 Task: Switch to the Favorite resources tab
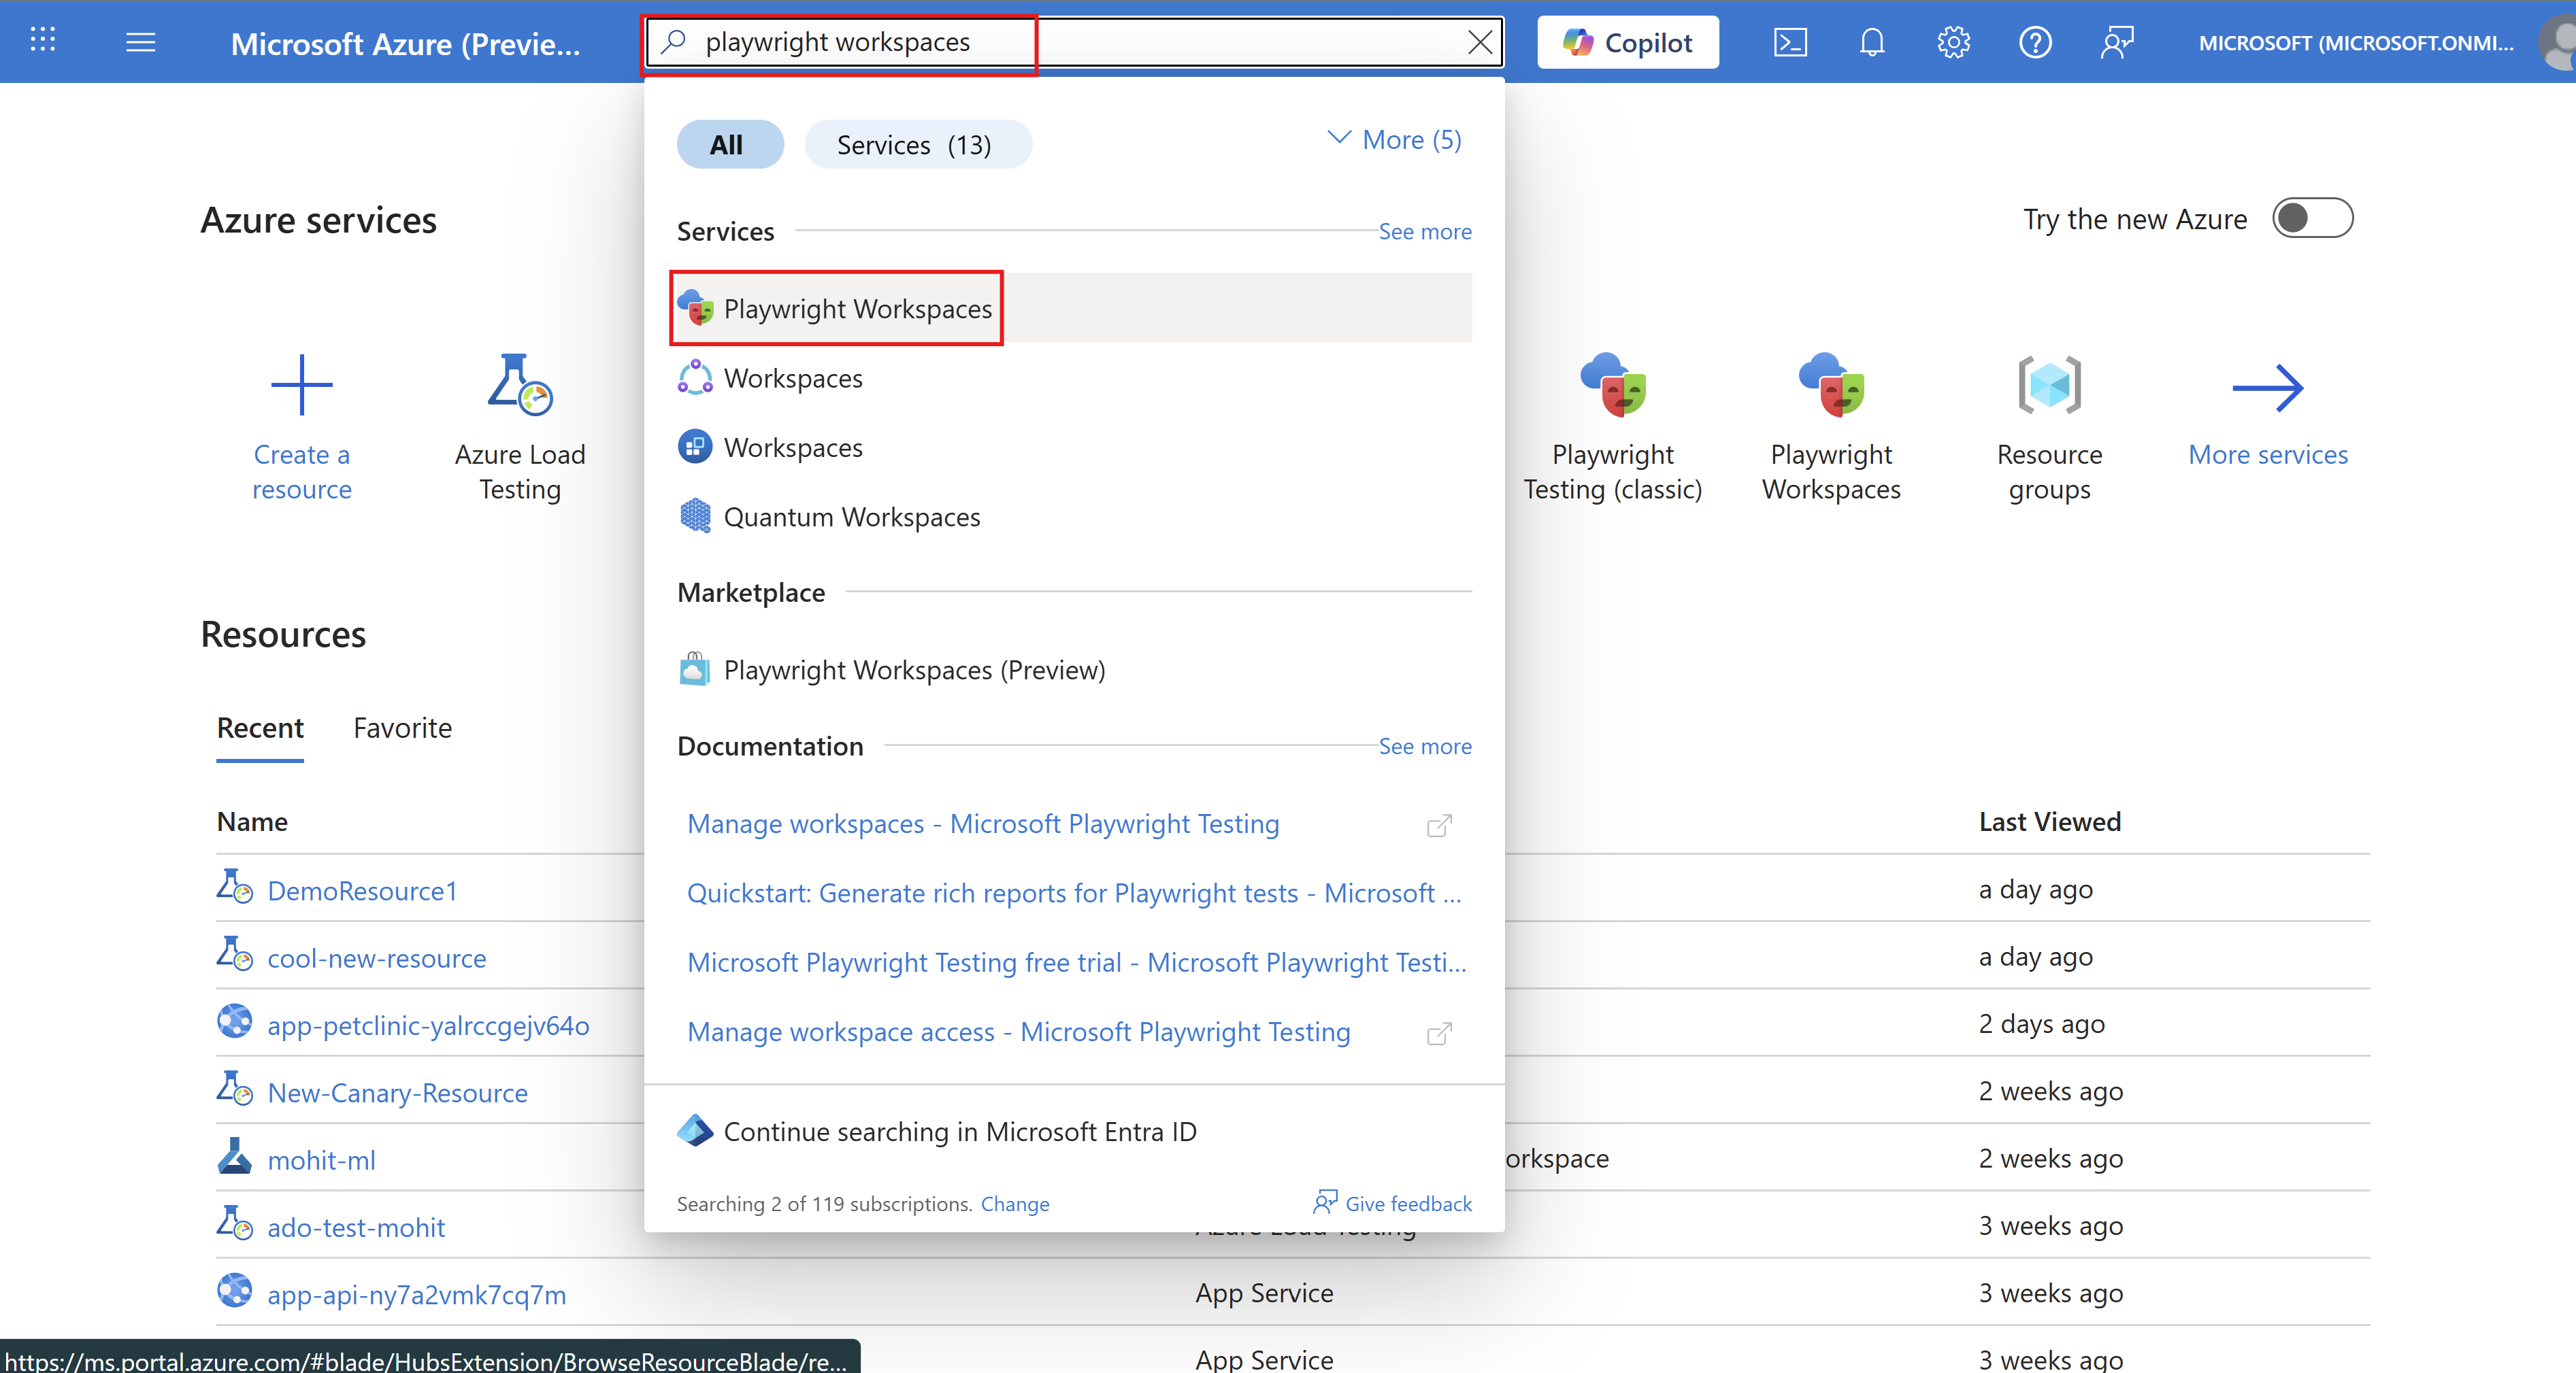[402, 728]
